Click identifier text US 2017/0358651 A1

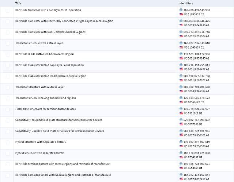click(196, 135)
